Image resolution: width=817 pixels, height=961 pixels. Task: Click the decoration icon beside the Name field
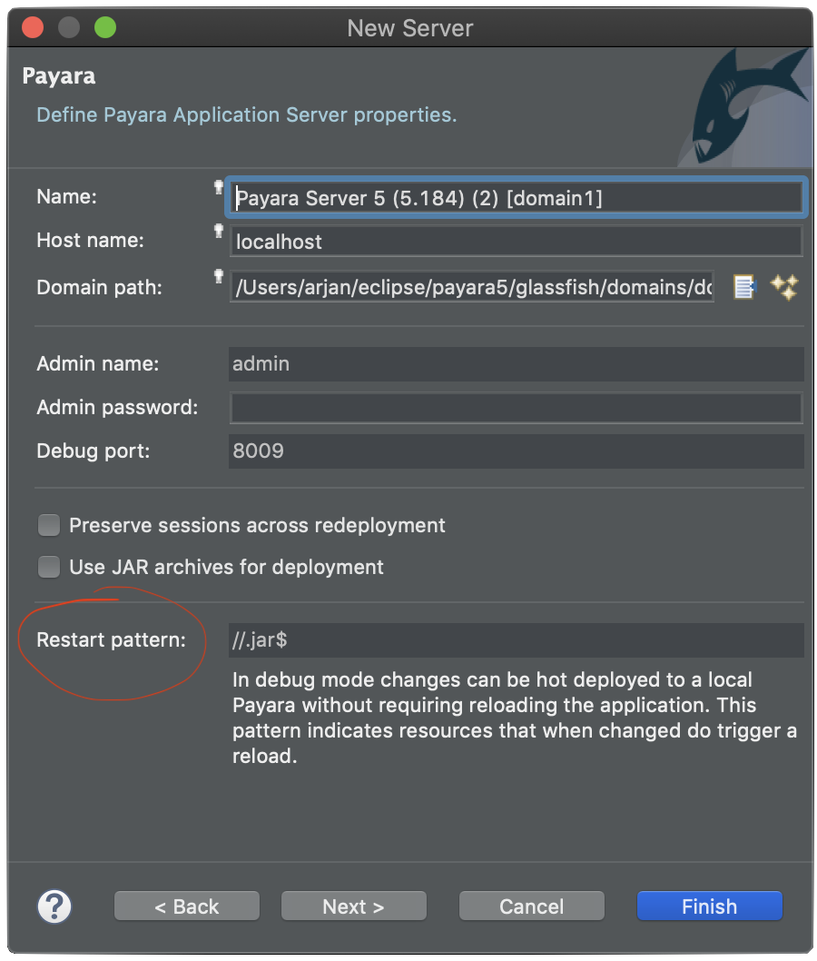(x=218, y=187)
